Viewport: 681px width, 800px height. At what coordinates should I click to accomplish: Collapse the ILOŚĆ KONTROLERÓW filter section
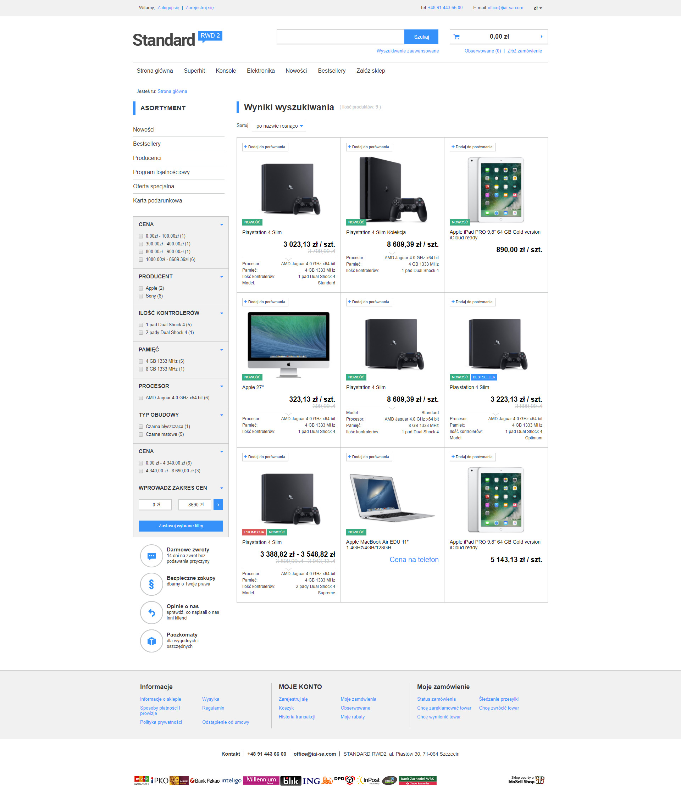[222, 313]
